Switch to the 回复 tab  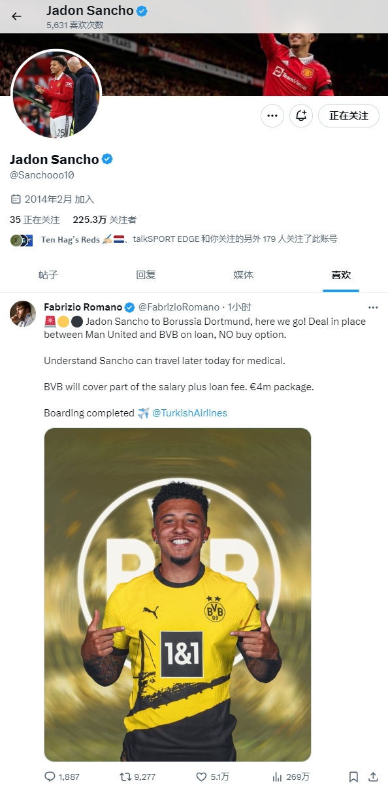point(146,275)
